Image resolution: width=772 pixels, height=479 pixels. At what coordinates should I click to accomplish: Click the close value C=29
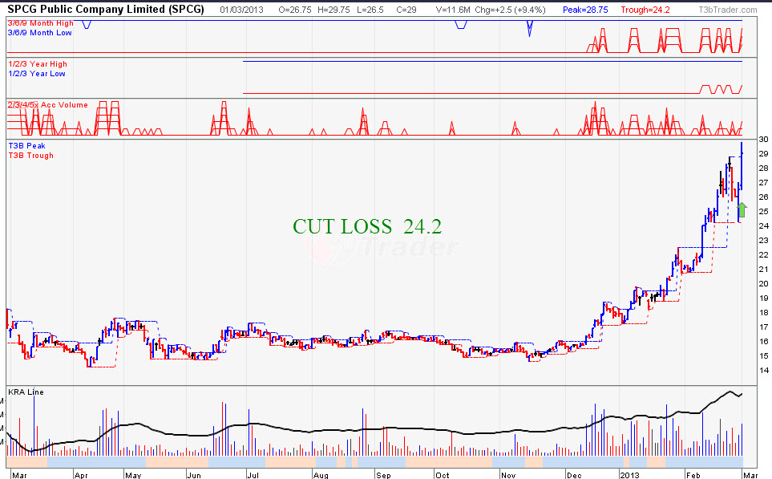[x=406, y=10]
